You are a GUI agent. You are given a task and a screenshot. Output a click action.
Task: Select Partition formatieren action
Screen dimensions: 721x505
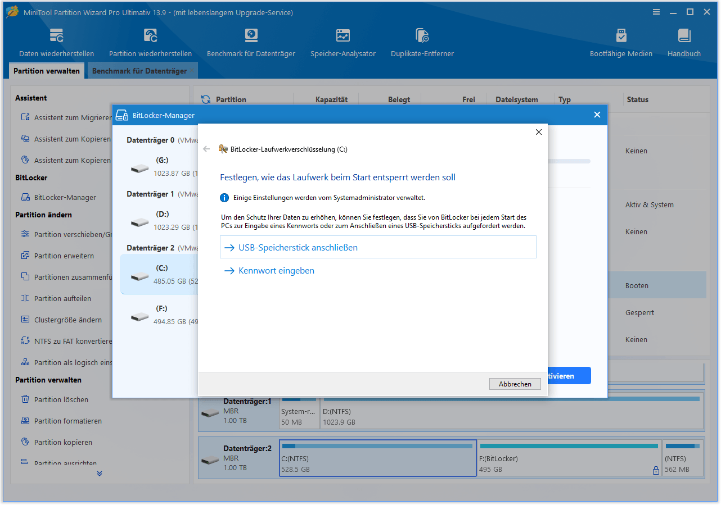61,421
